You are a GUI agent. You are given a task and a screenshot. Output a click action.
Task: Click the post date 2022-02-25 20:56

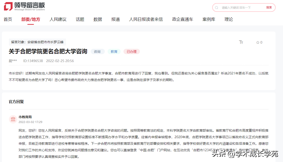pos(60,61)
